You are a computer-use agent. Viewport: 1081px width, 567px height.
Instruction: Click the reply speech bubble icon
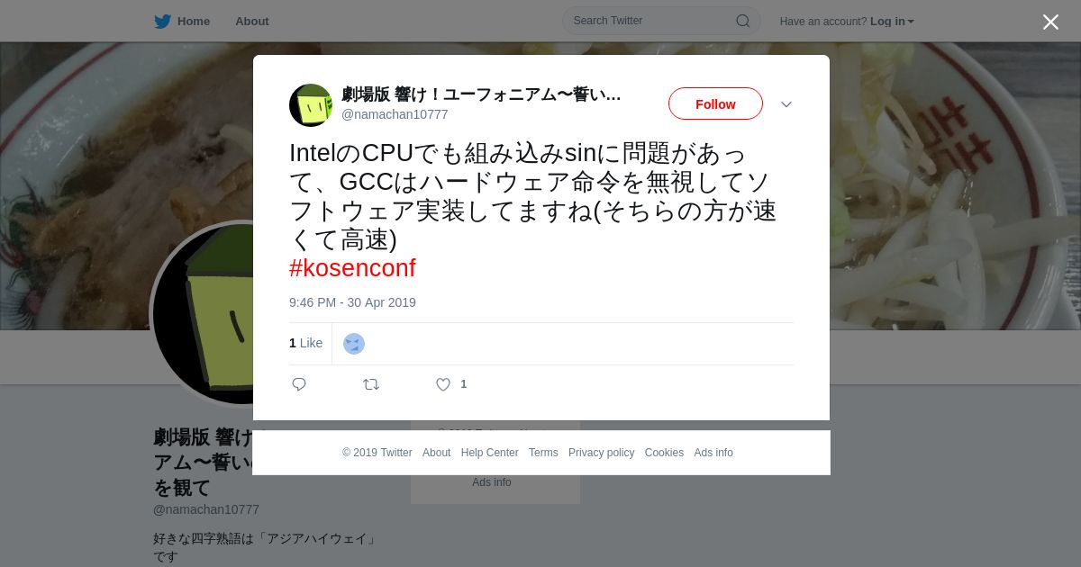[x=299, y=384]
